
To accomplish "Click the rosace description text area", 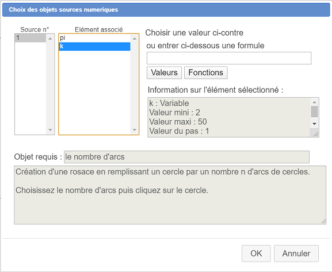I will tap(170, 195).
